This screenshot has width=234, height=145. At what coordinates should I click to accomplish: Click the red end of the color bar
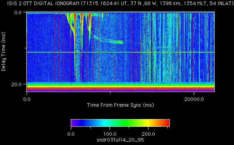[x=166, y=123]
